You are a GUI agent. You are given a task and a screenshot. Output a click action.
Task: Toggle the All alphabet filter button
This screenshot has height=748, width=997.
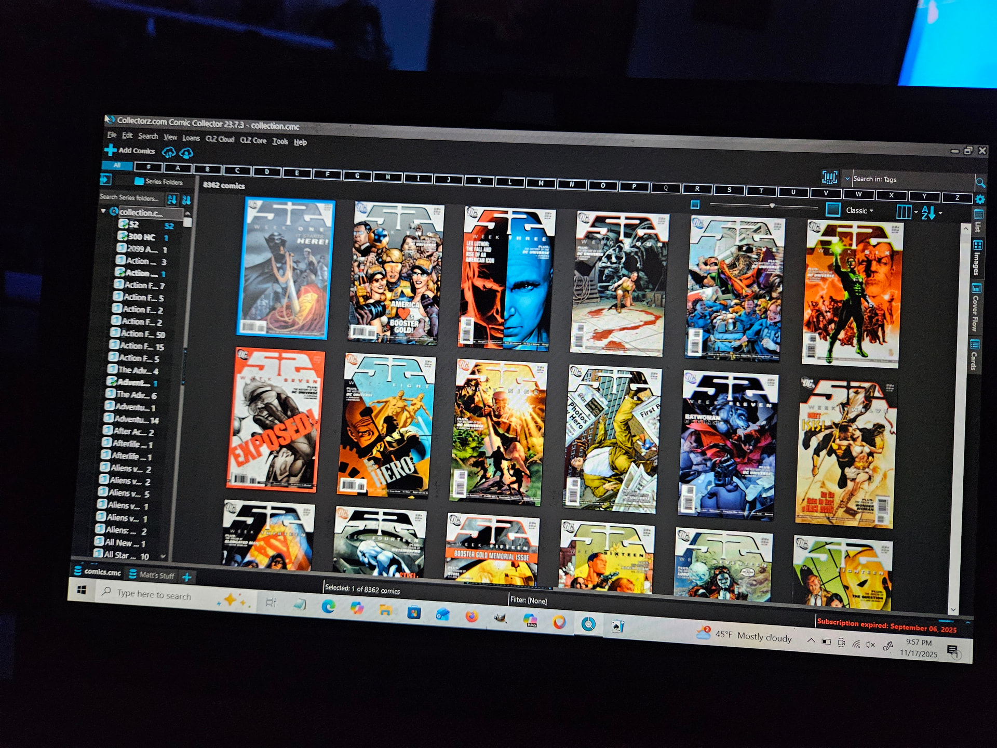[x=117, y=165]
